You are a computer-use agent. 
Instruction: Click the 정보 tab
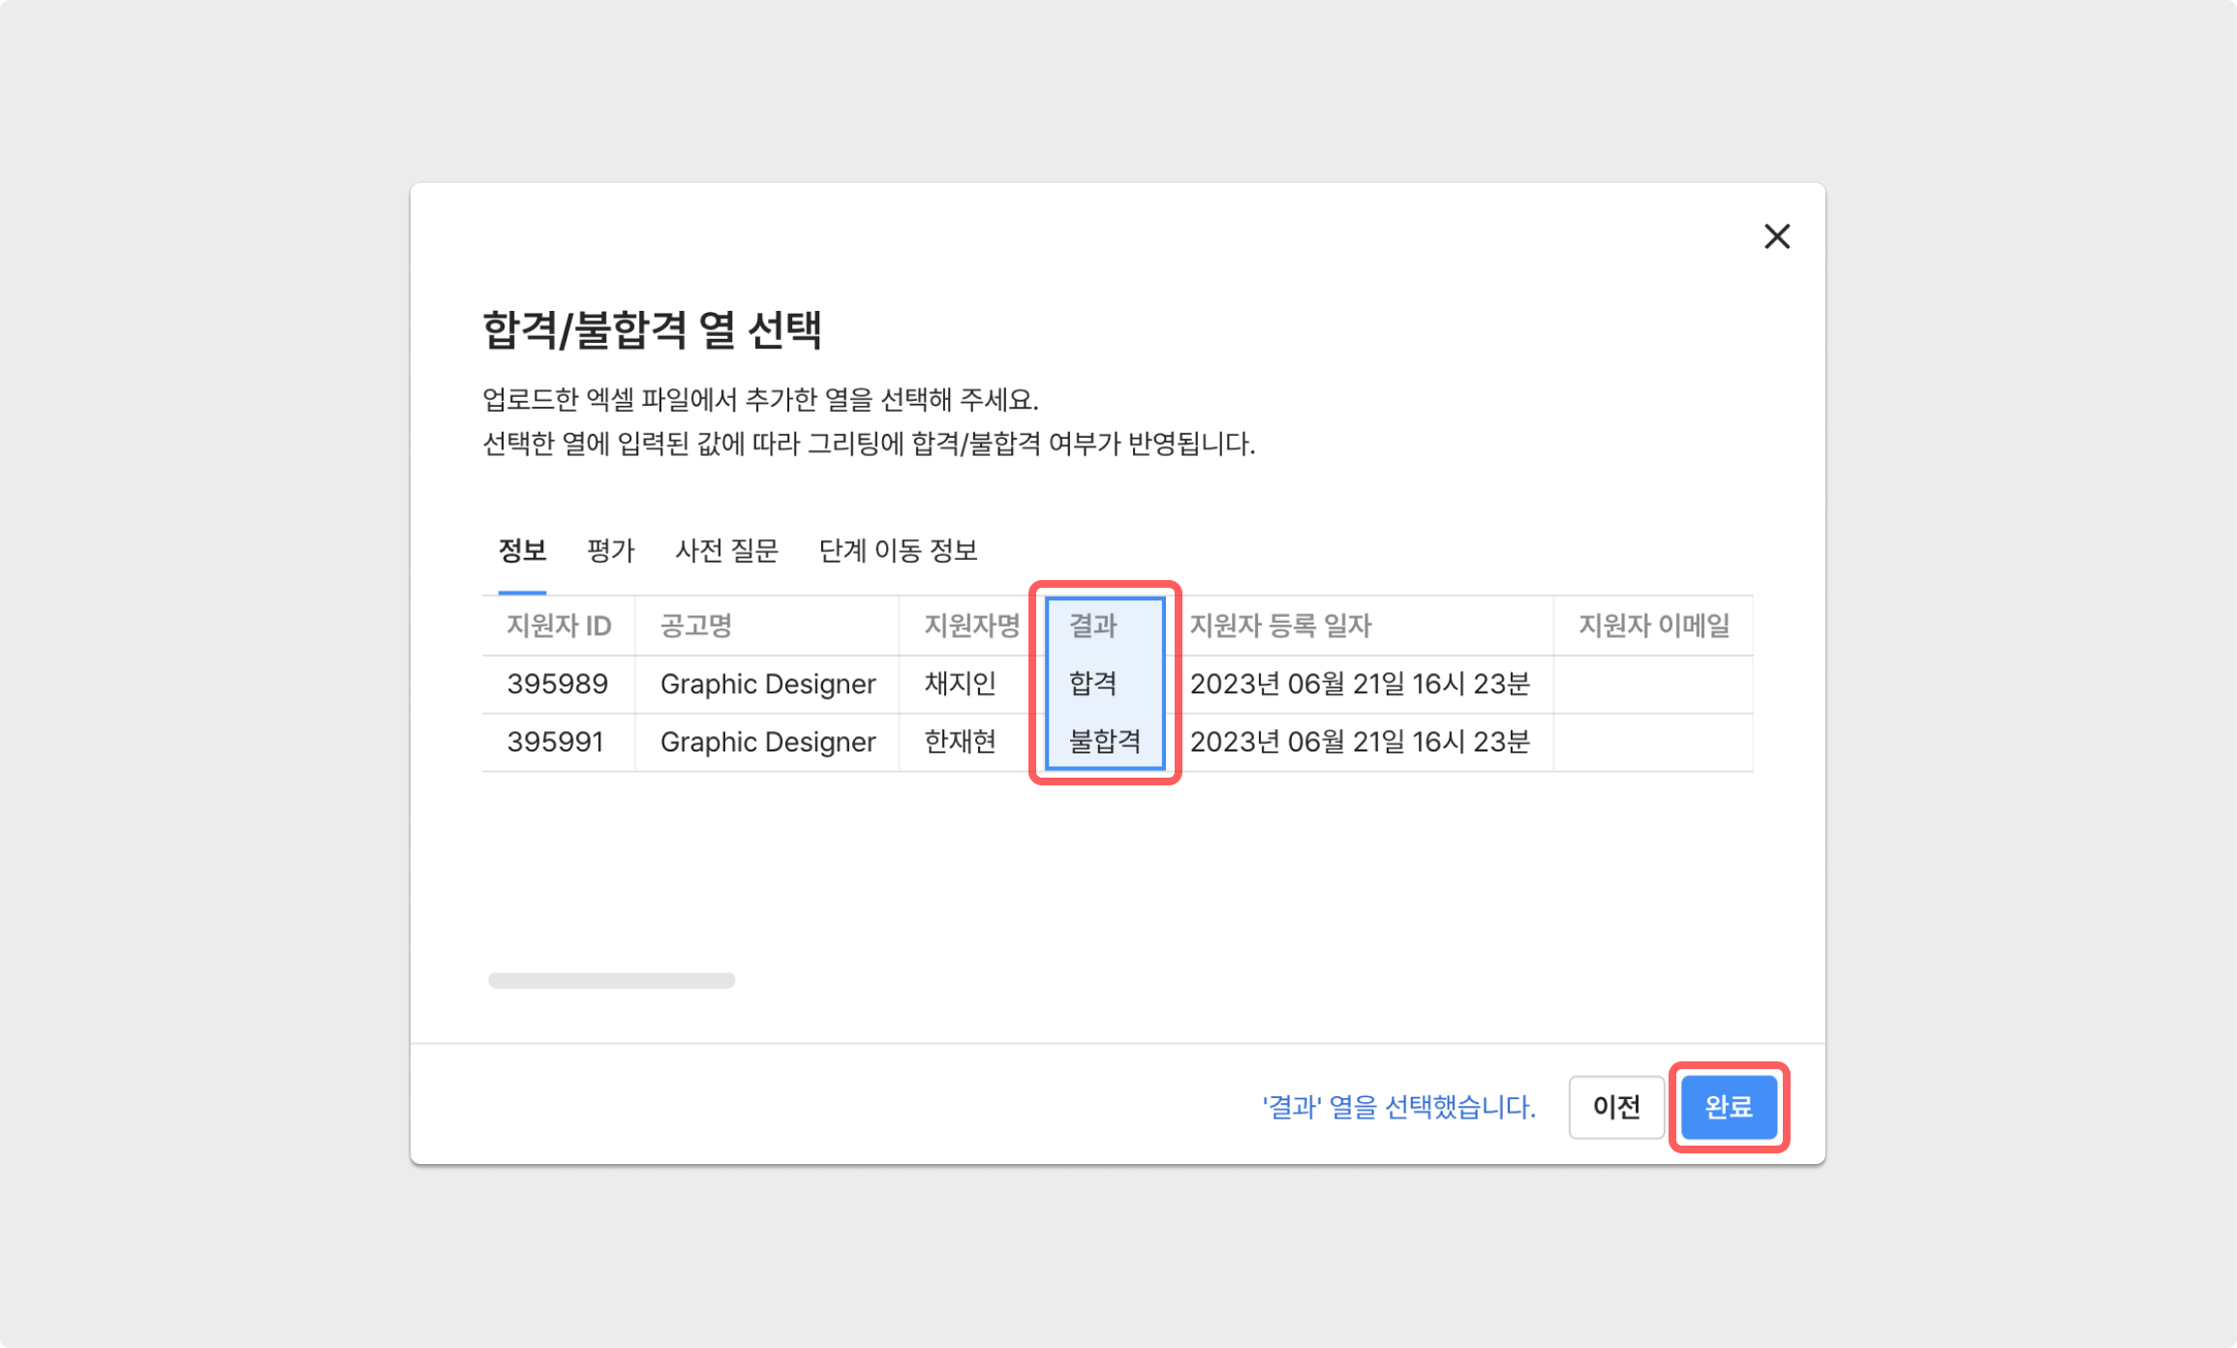[522, 551]
